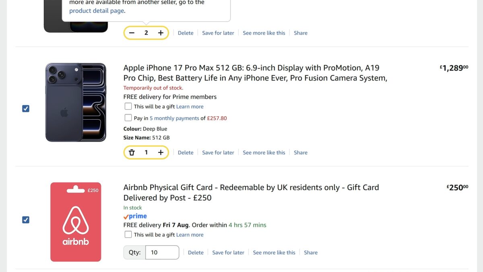Delete the iPhone 17 Pro Max from basket
The height and width of the screenshot is (272, 483).
click(x=186, y=152)
